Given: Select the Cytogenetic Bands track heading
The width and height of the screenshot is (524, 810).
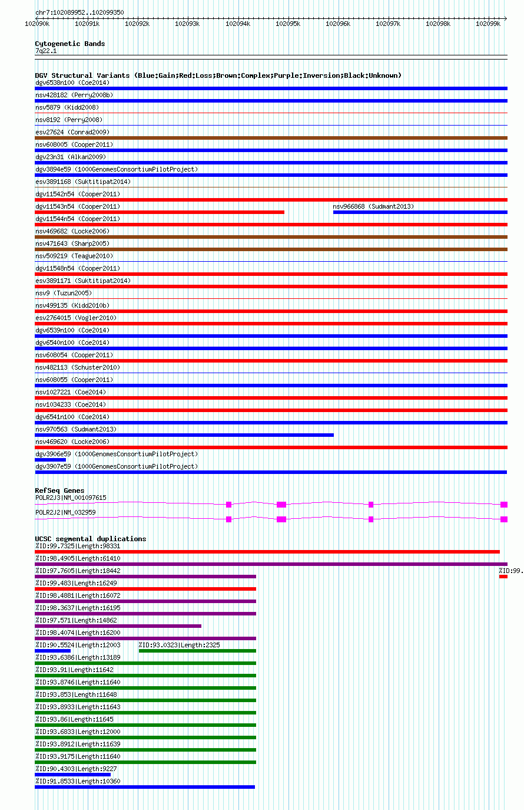Looking at the screenshot, I should 70,44.
